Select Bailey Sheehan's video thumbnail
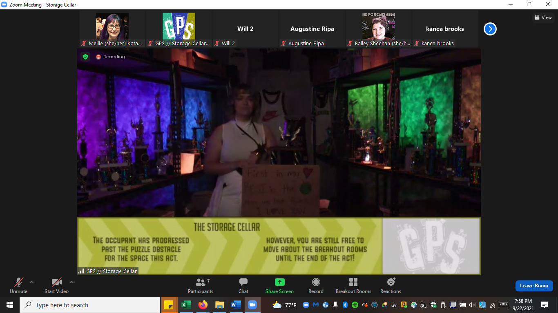Viewport: 558px width, 313px height. click(378, 26)
